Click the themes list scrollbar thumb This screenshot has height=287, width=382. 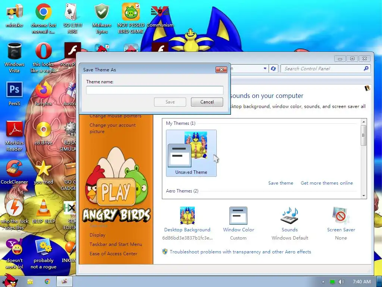click(363, 135)
